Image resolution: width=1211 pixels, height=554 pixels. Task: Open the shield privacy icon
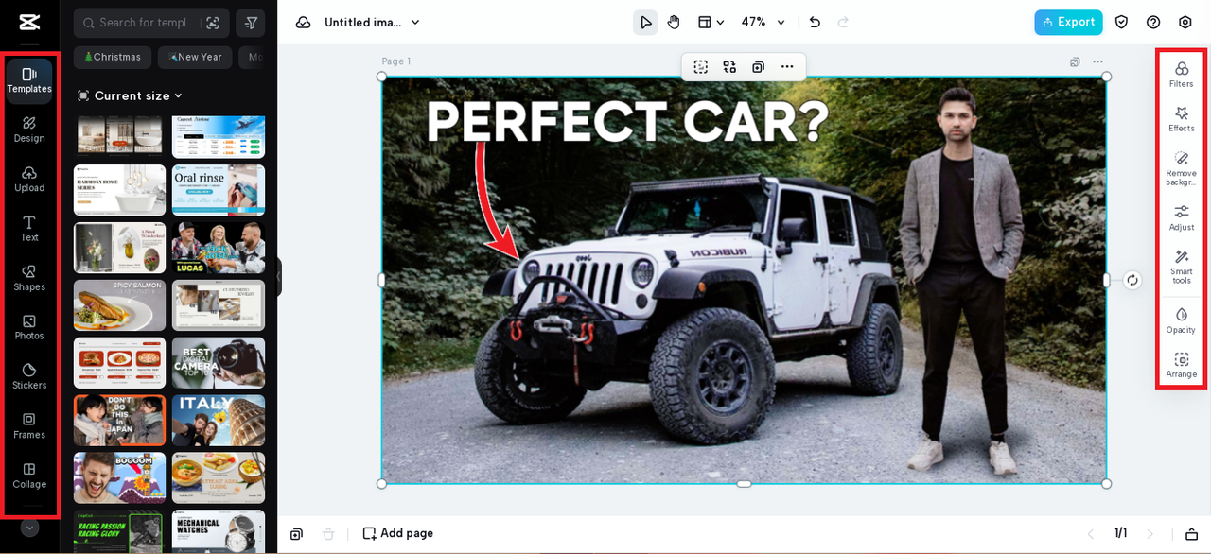(x=1121, y=22)
